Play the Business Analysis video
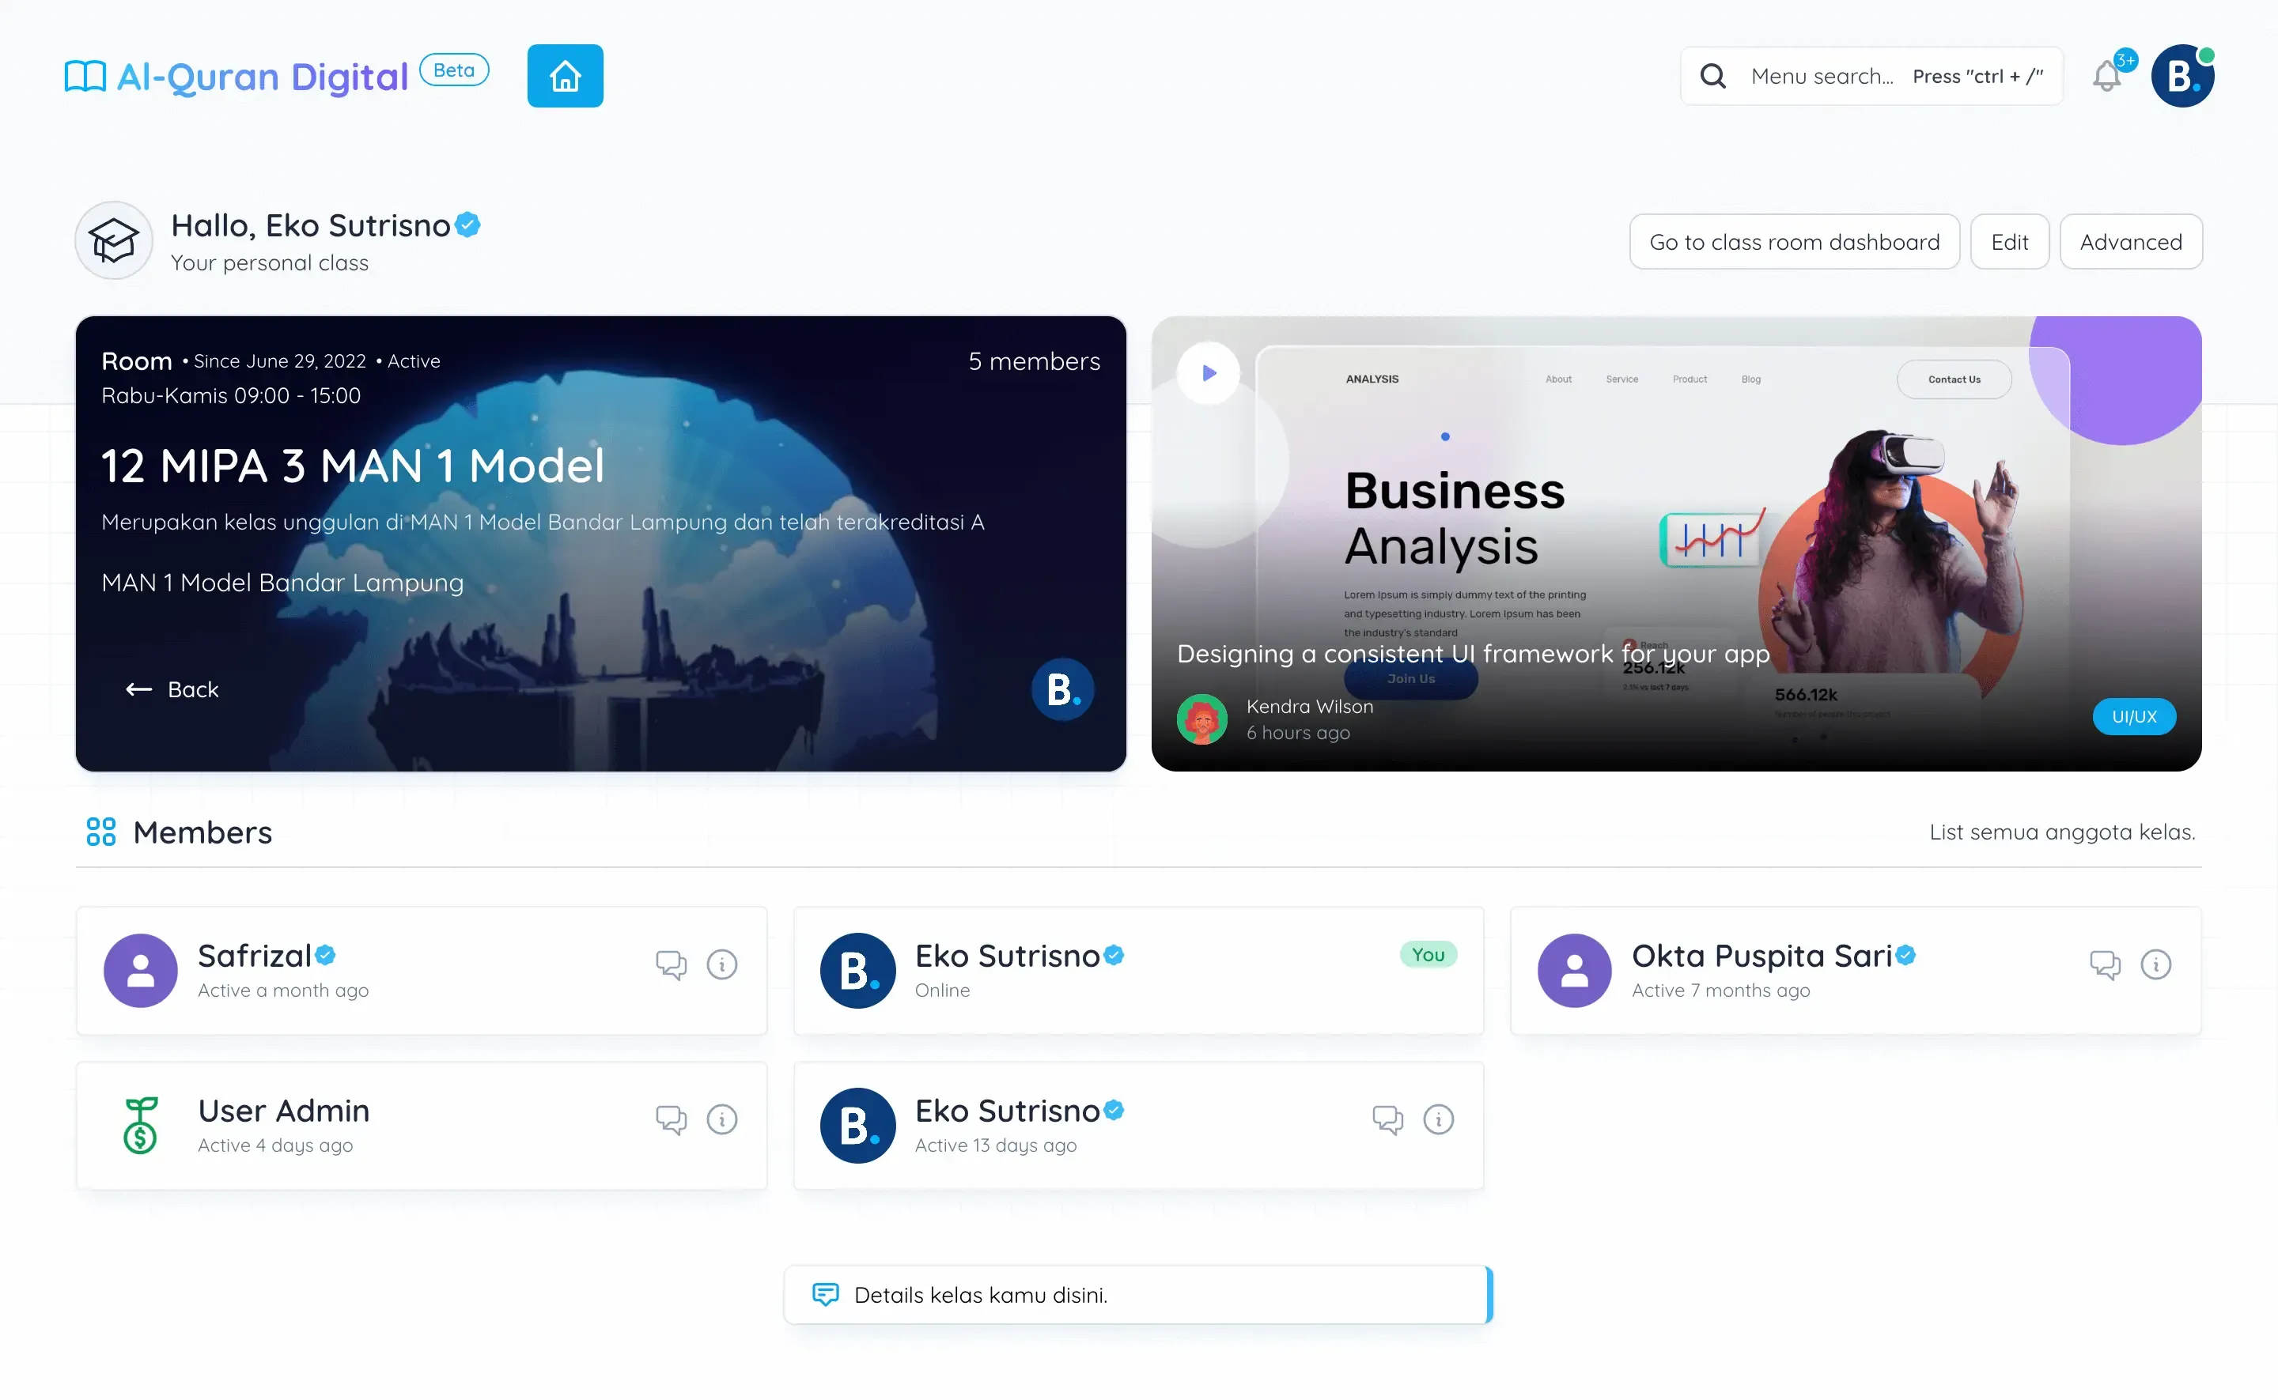The image size is (2278, 1400). (1208, 373)
